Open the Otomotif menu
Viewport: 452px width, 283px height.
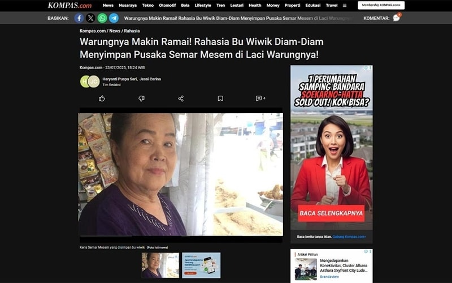167,6
